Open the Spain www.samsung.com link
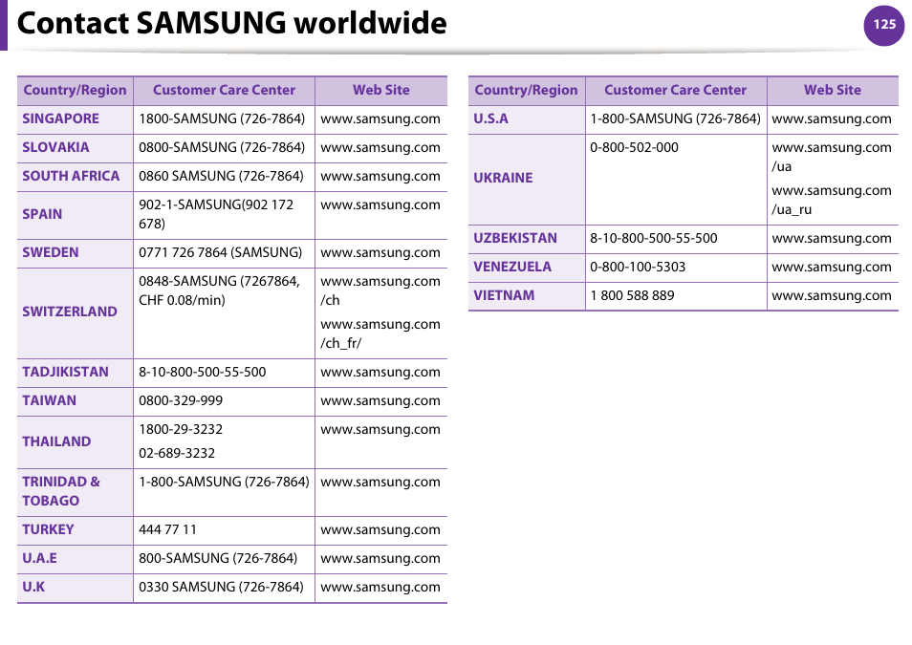The image size is (912, 645). tap(380, 205)
